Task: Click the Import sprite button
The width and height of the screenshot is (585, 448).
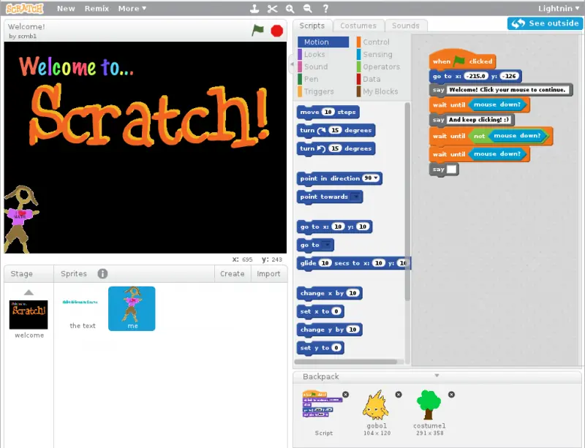Action: (268, 274)
